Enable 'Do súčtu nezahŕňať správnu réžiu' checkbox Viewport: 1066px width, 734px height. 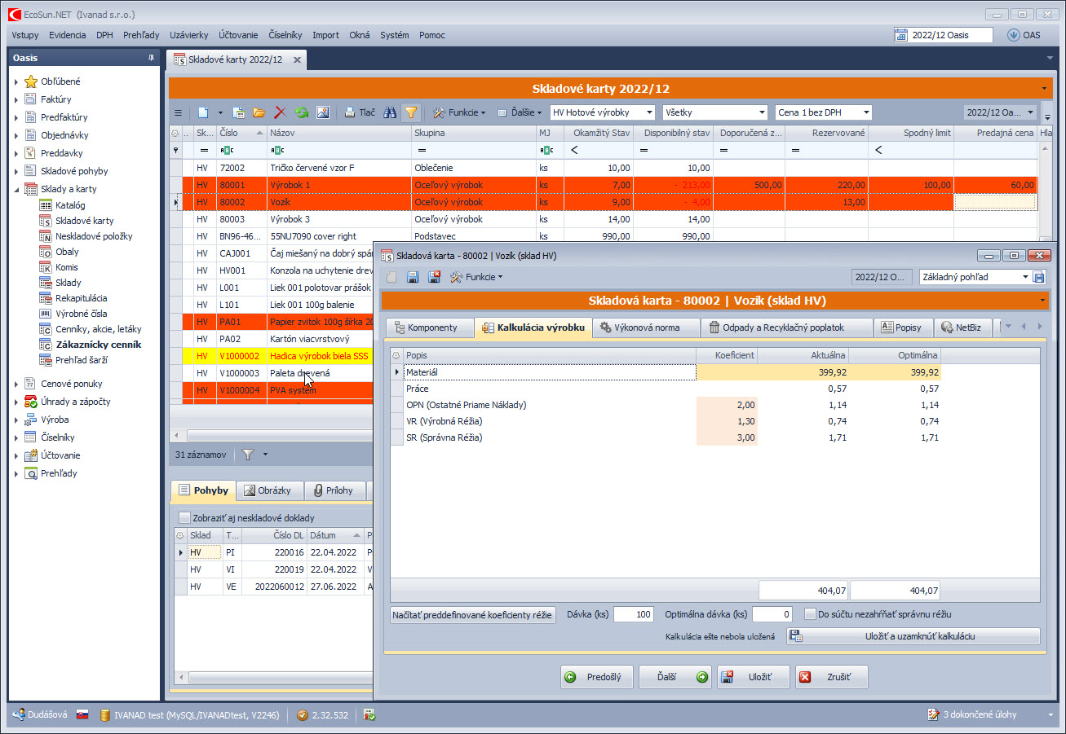click(810, 614)
